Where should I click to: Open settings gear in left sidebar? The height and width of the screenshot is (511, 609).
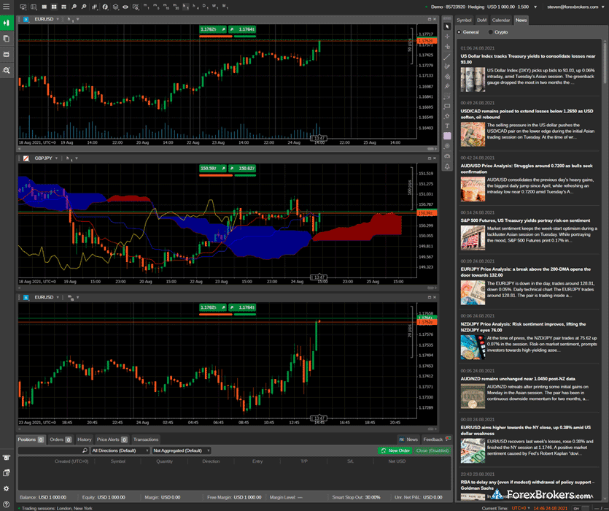tap(7, 488)
